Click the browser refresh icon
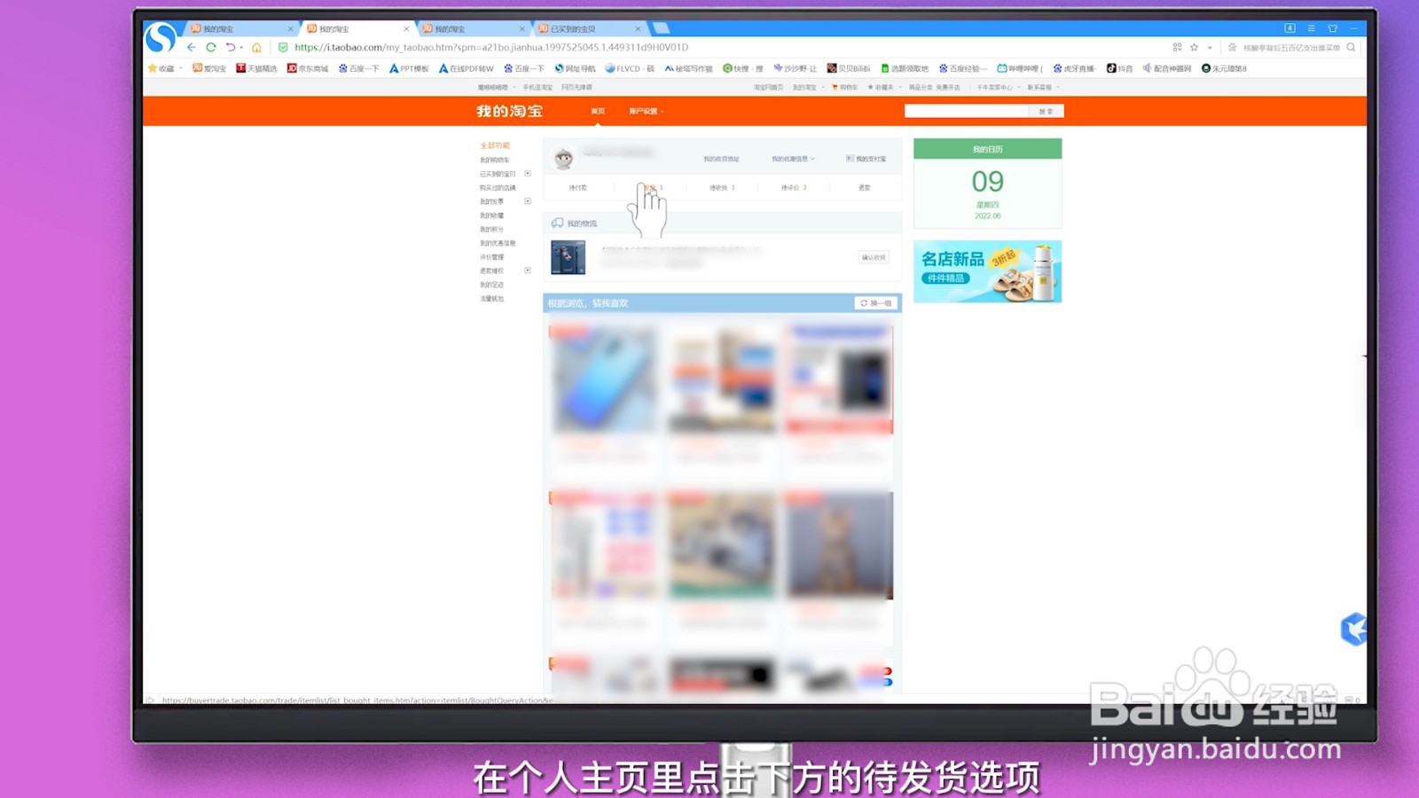This screenshot has width=1419, height=798. point(209,47)
